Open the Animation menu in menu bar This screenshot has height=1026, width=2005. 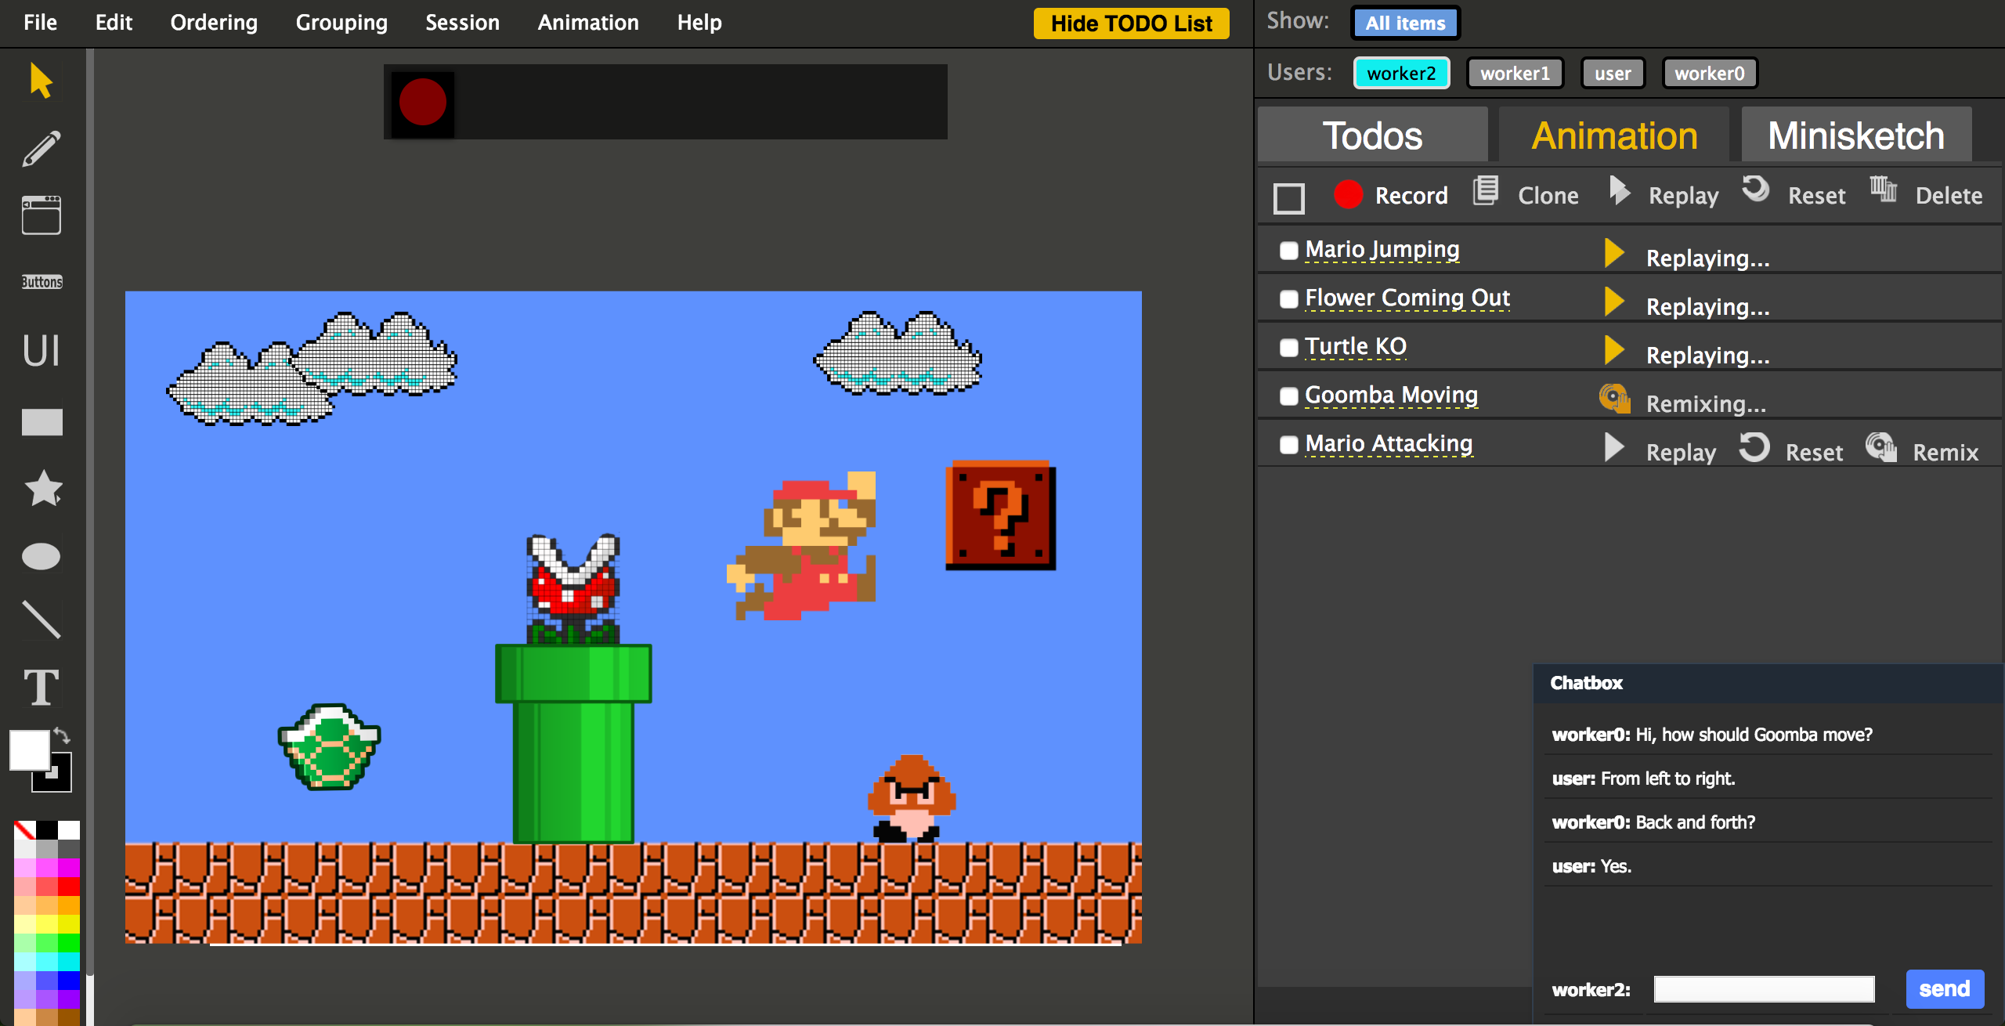(588, 23)
